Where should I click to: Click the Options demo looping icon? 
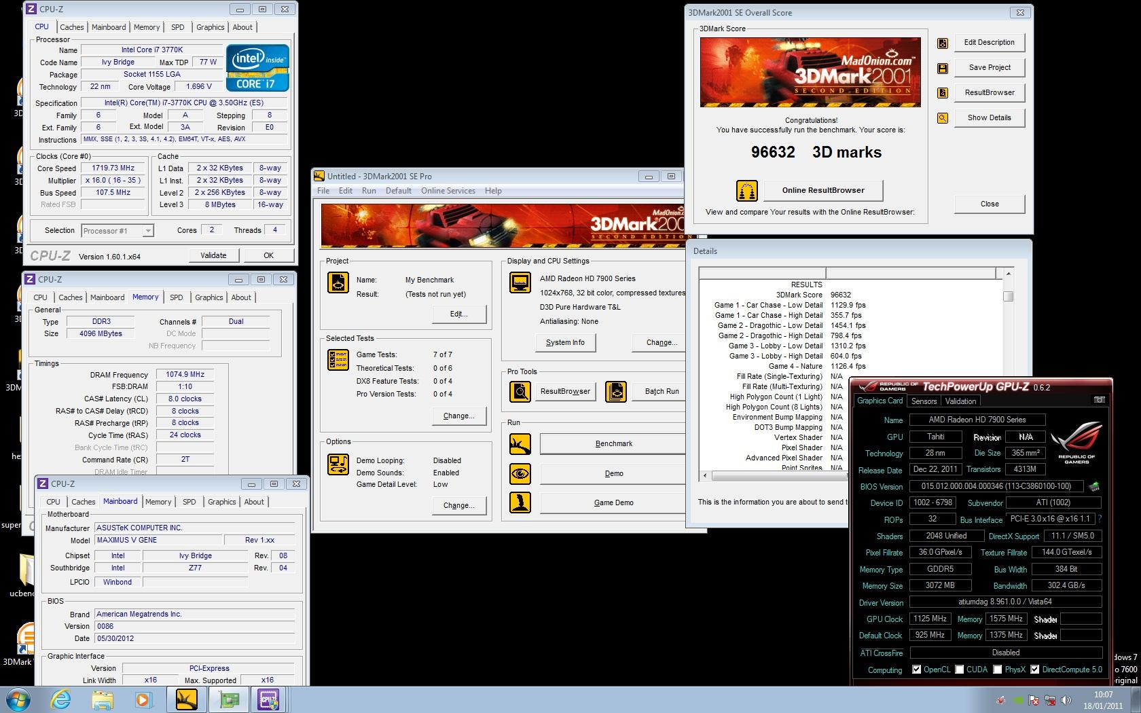338,464
